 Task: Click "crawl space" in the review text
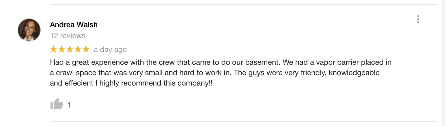click(x=72, y=73)
